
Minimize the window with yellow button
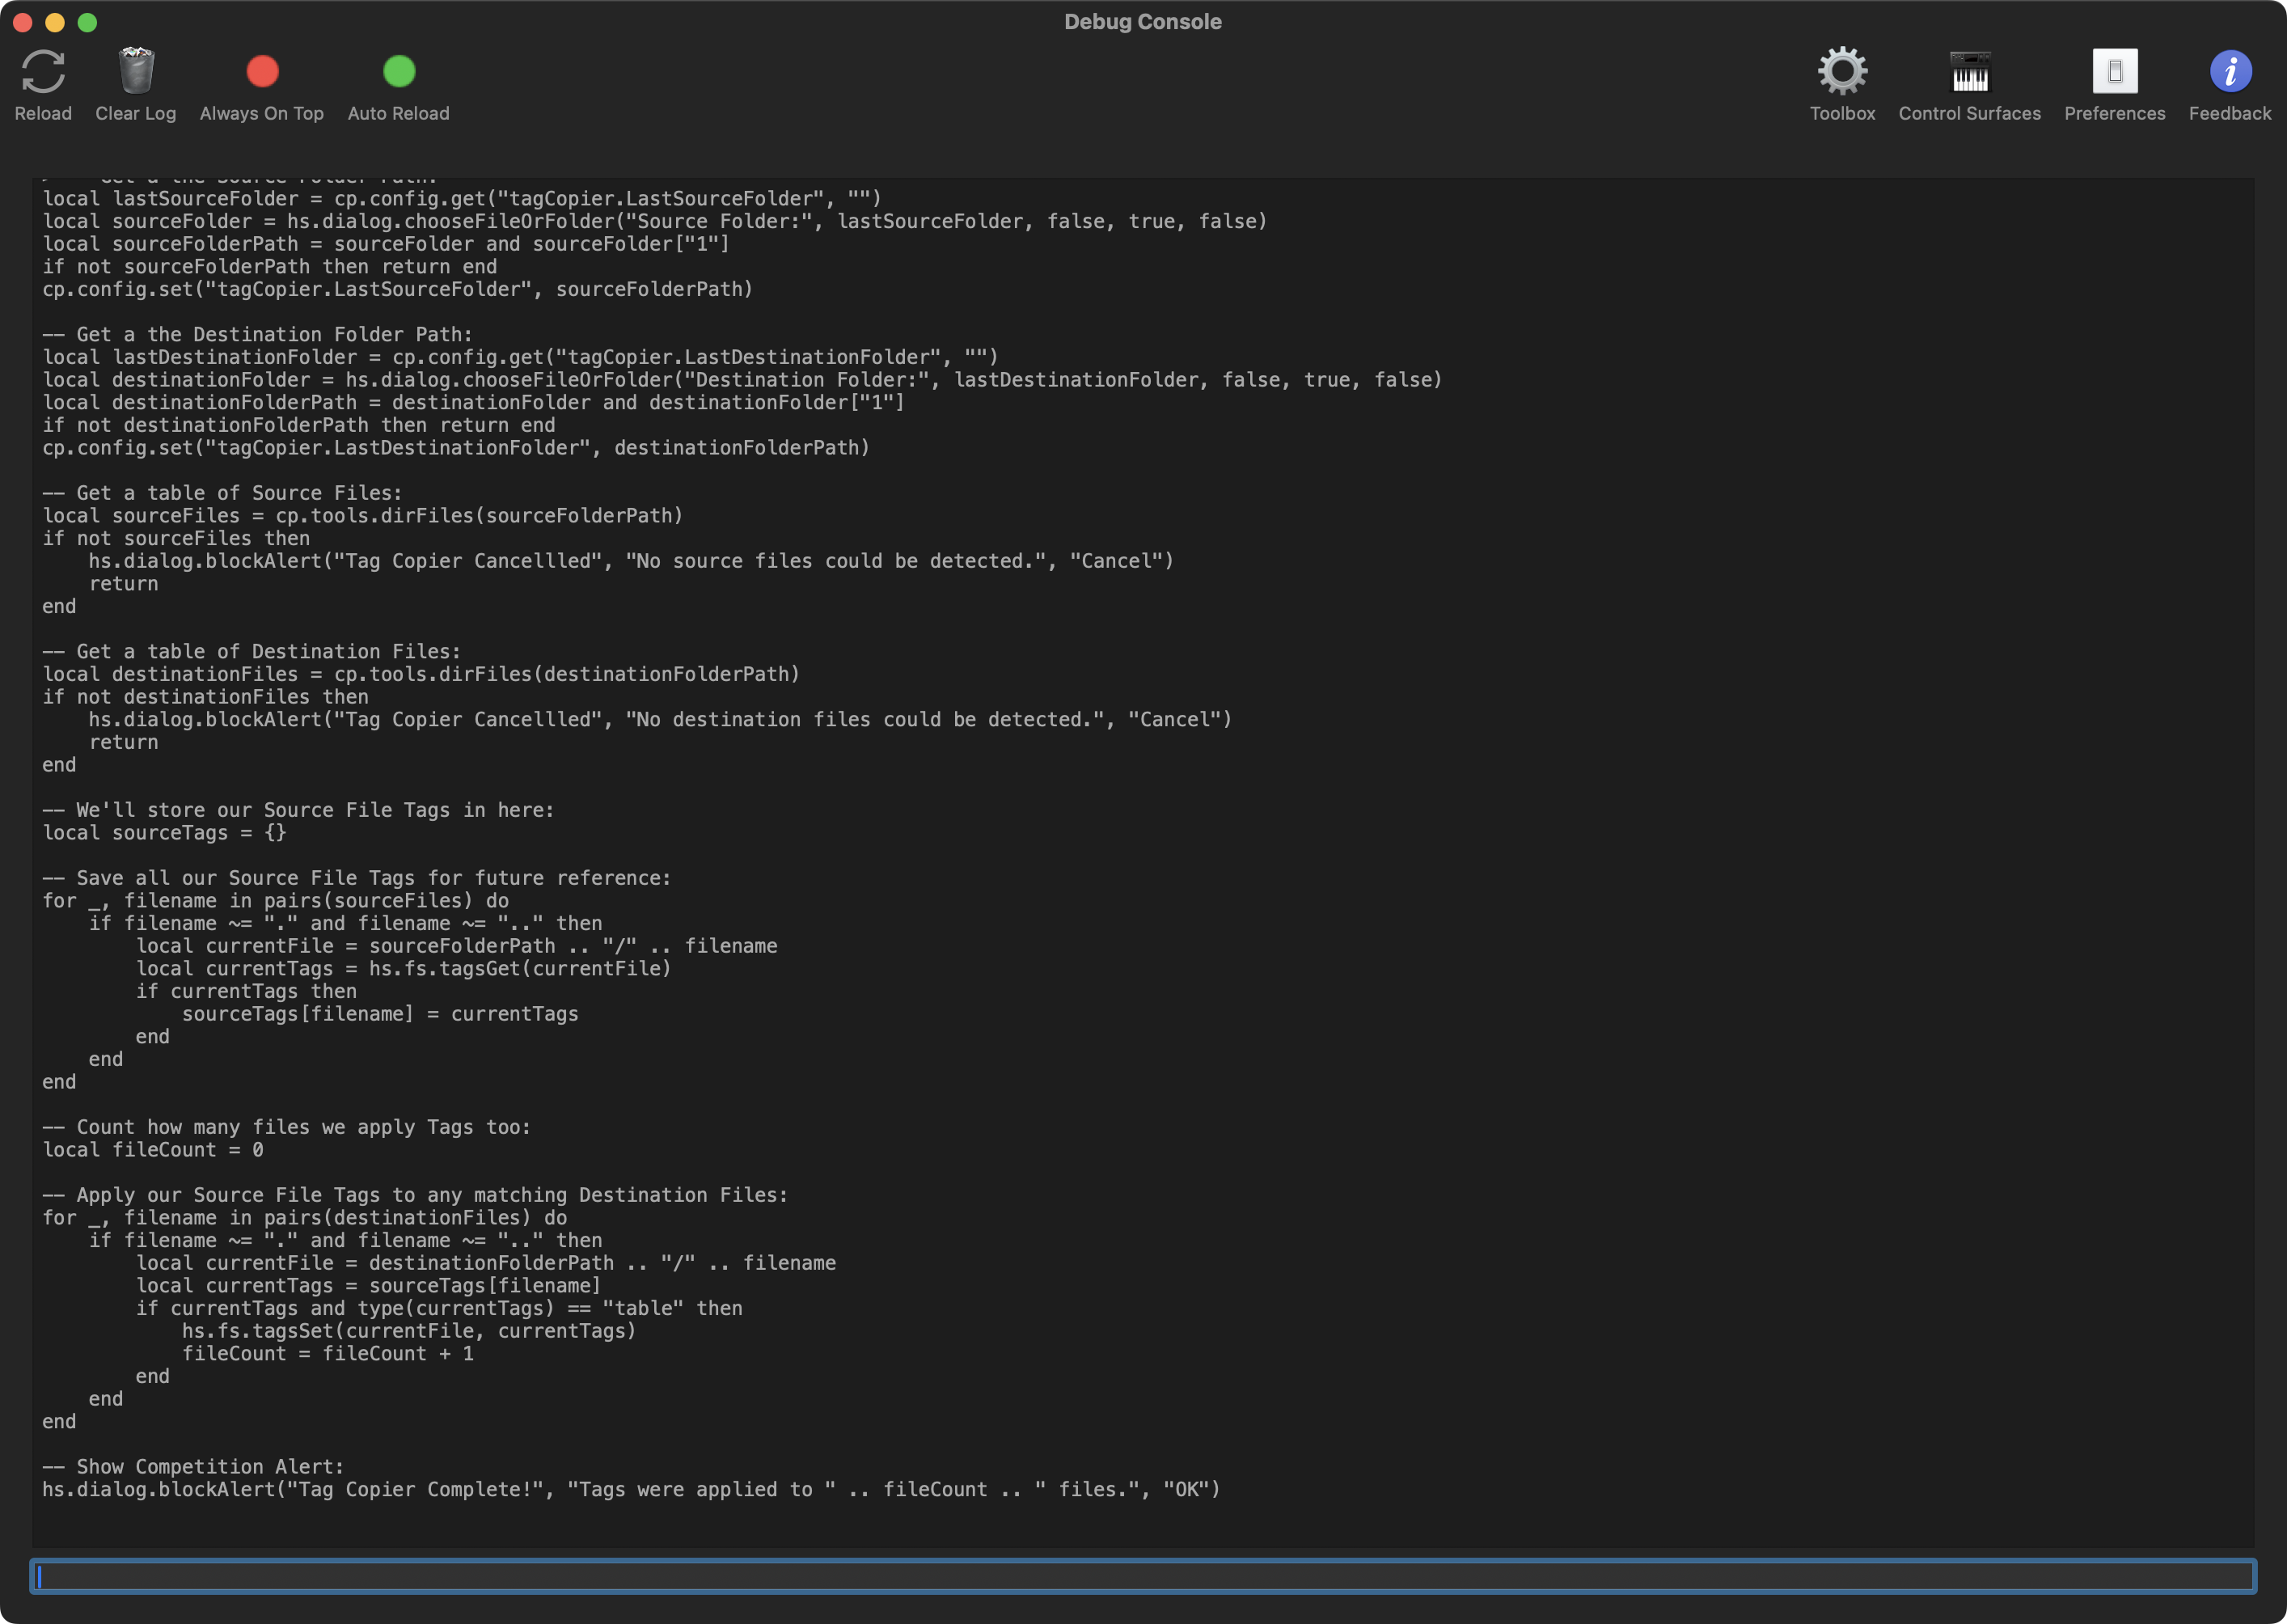pos(55,22)
